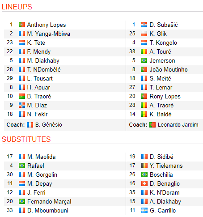Click Portugal flag next to Anthony Lopes
Viewport: 203px width, 217px height.
click(22, 25)
